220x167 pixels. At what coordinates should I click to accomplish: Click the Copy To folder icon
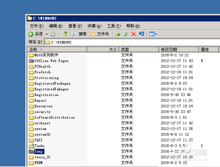pyautogui.click(x=126, y=34)
